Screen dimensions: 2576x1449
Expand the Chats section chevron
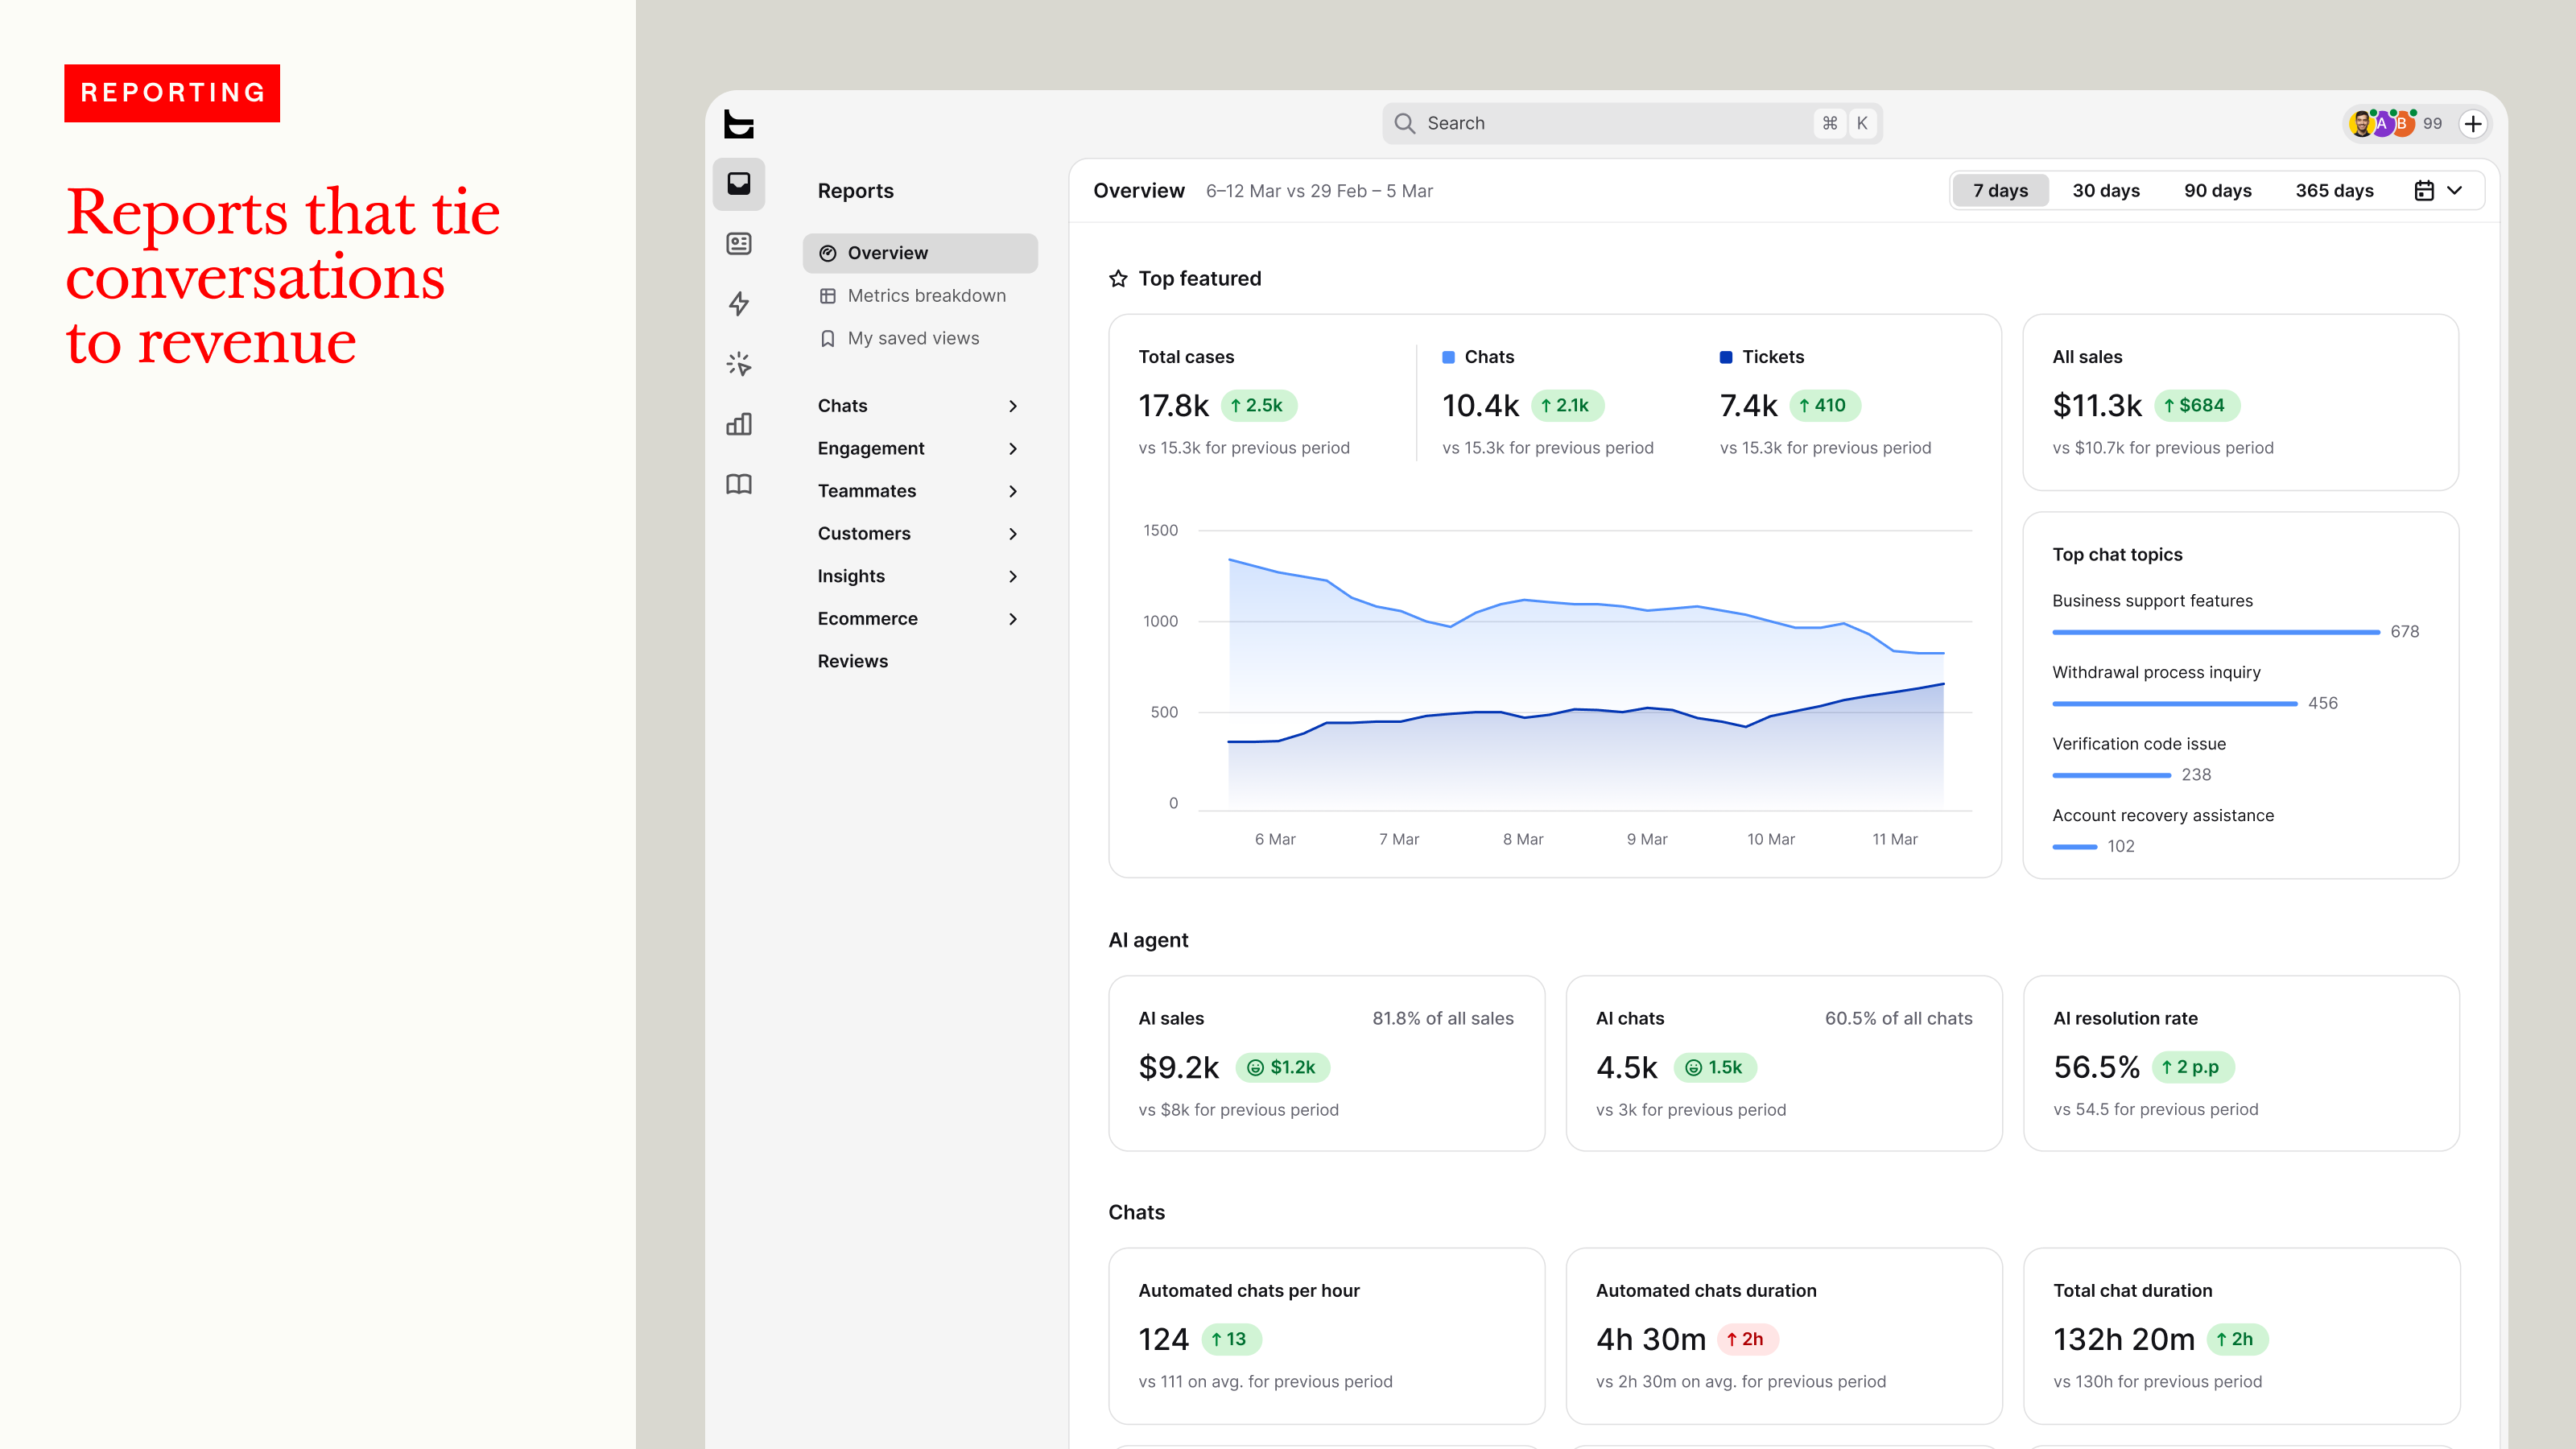point(1013,406)
